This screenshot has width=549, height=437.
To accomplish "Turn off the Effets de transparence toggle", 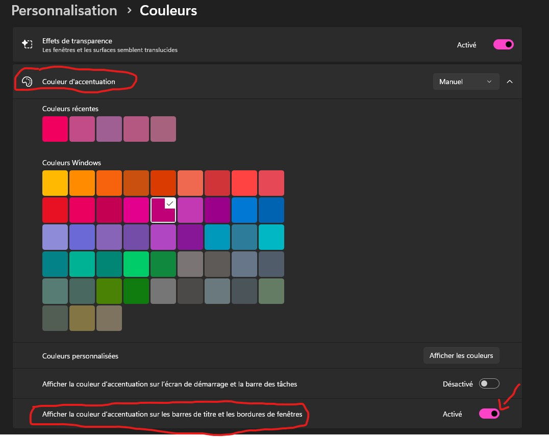I will point(503,44).
